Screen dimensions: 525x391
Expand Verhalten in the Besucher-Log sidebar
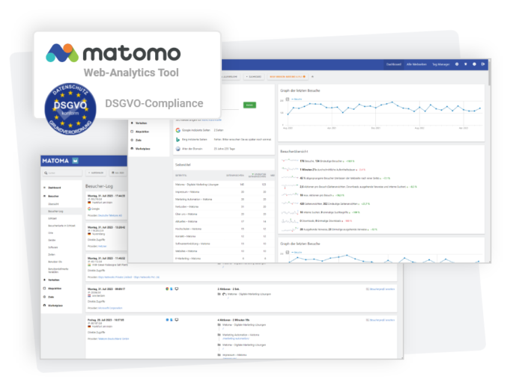54,280
